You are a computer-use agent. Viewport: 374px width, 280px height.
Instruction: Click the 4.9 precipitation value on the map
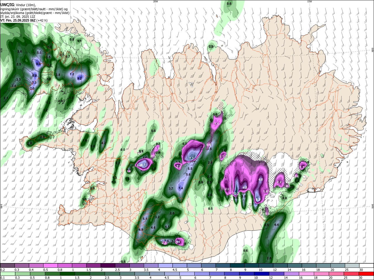[x=141, y=230]
